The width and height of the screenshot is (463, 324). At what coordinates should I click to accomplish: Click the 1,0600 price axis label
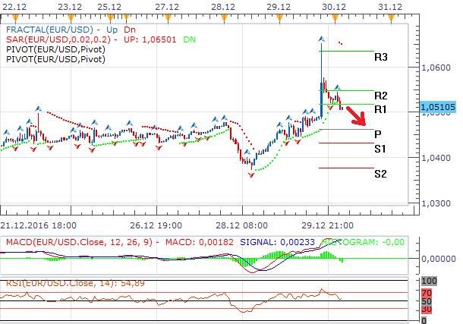pos(434,68)
